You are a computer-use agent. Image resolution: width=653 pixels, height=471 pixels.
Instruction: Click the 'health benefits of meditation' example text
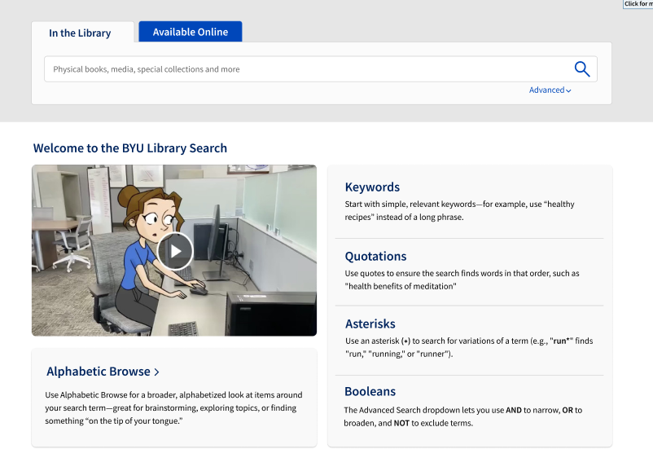point(401,286)
